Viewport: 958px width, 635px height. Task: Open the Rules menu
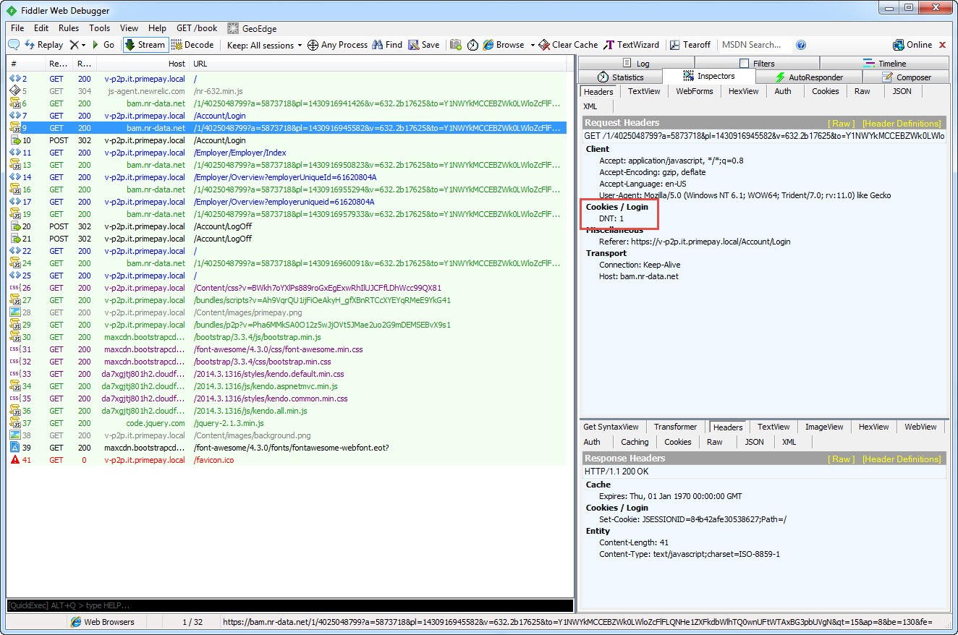[x=69, y=28]
